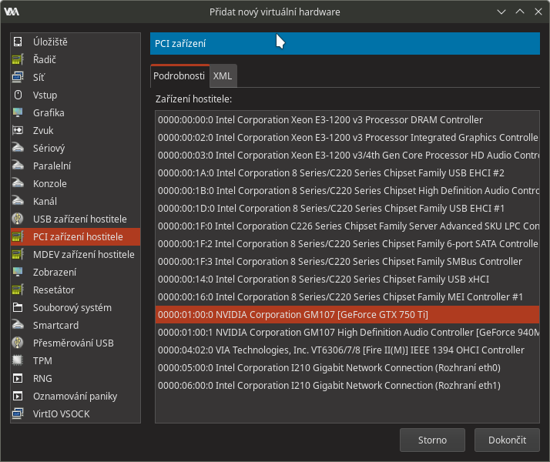Pick the NVIDIA GM107 High Definition Audio row
550x462 pixels.
point(347,333)
